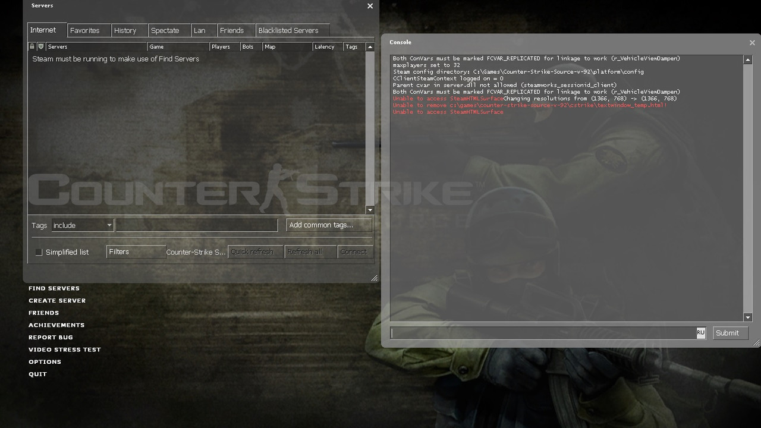Open the Tags include dropdown
This screenshot has width=761, height=428.
82,225
